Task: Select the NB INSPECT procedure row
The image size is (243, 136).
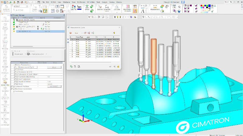Action: point(40,31)
